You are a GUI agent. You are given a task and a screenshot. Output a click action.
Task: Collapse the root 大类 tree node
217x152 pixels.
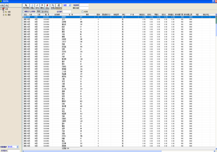point(1,9)
